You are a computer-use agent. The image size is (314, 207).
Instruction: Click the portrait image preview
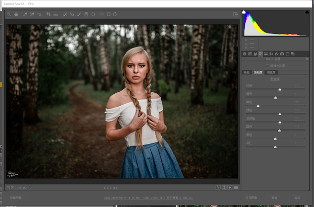(x=122, y=101)
